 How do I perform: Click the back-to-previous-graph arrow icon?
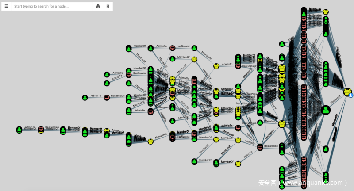click(x=108, y=6)
